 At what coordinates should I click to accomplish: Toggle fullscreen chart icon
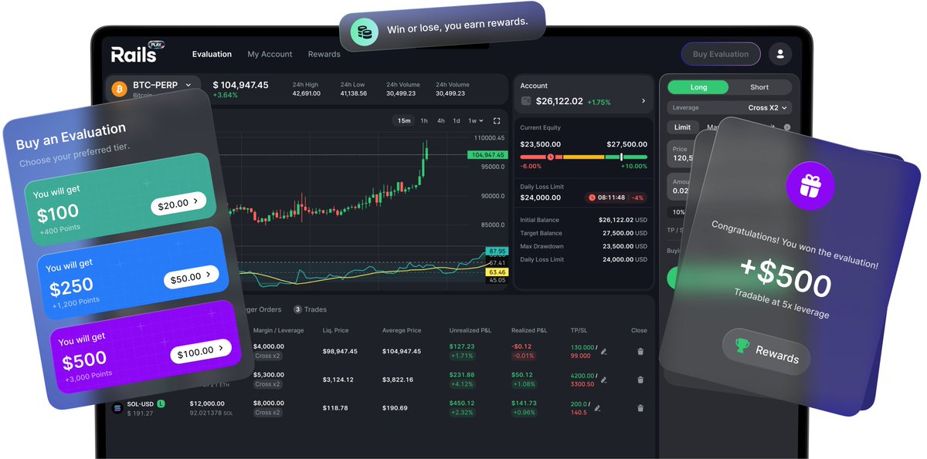click(x=497, y=120)
